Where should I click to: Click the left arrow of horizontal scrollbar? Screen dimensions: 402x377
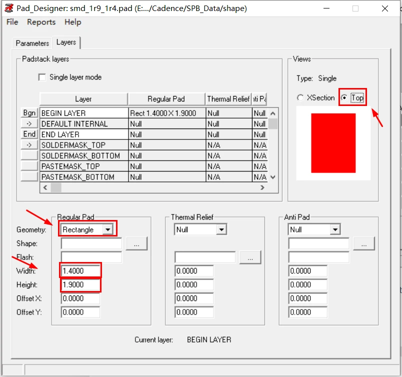(45, 187)
